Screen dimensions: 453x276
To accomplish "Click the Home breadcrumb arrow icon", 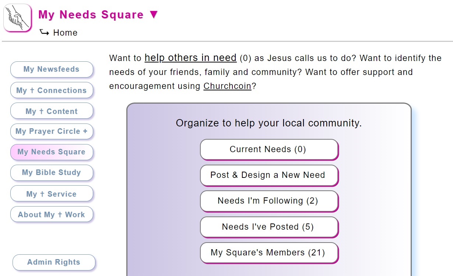I will tap(44, 32).
